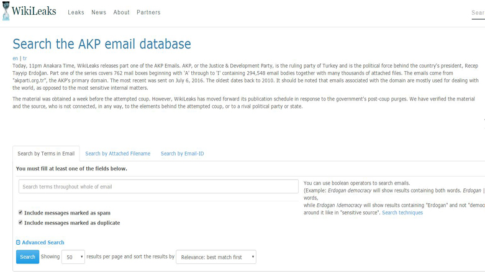Switch language to en
Screen dimensions: 485x272
pos(15,58)
